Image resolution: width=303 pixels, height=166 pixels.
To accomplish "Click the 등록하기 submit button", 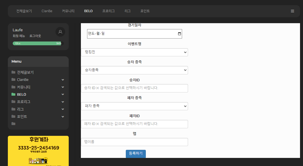I will [136, 154].
